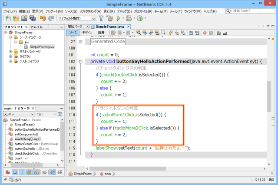278x185 pixels.
Task: Click the editor horizontal scrollbar thumb
Action: pos(128,168)
